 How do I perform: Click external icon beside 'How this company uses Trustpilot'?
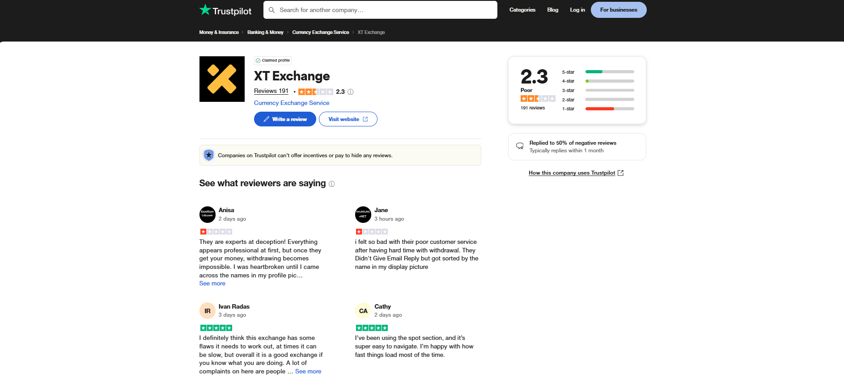point(620,173)
